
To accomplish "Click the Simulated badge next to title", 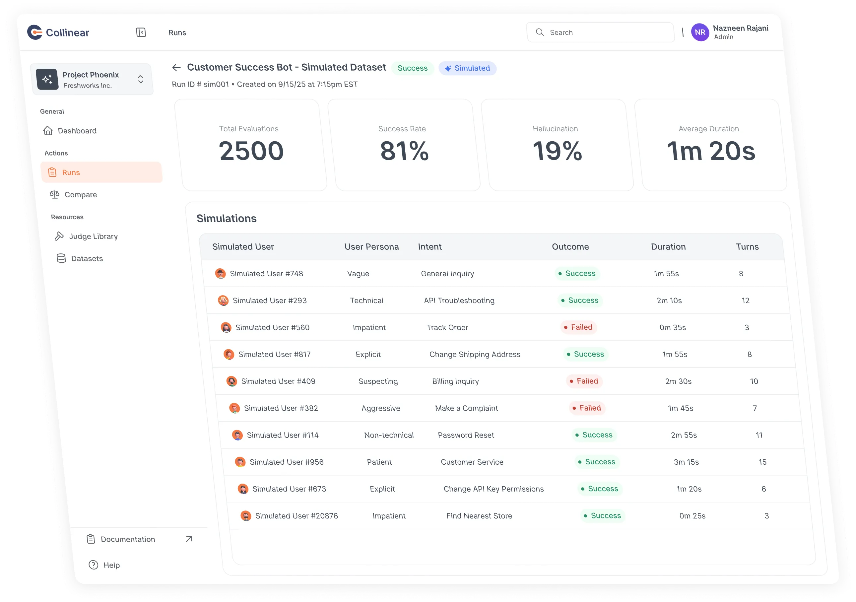I will [x=467, y=68].
